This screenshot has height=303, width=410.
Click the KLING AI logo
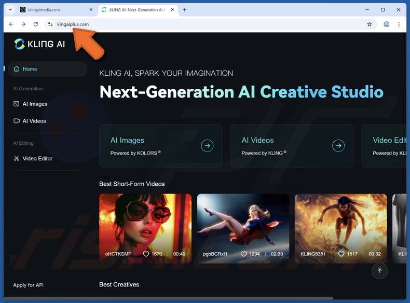(x=39, y=44)
